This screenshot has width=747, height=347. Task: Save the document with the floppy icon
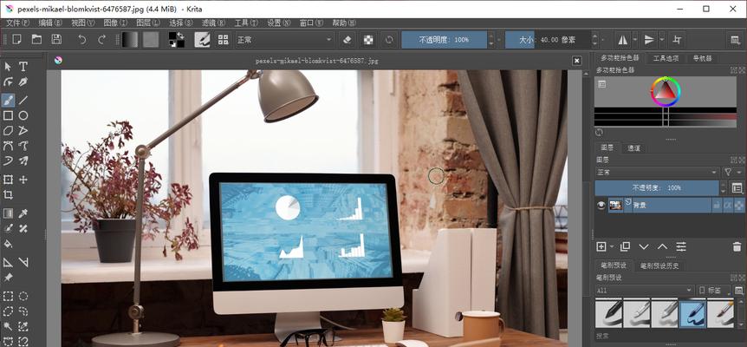[x=56, y=40]
